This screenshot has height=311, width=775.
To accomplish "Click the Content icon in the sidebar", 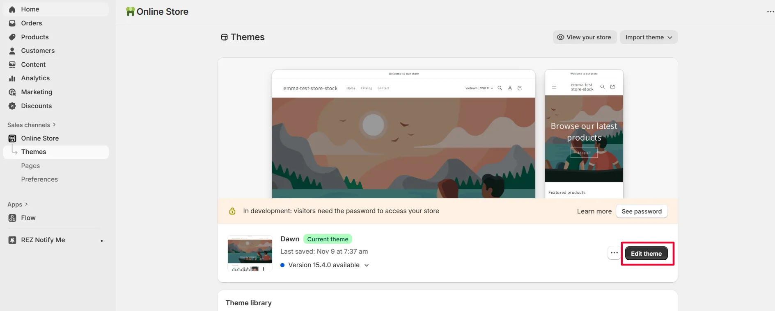I will coord(12,65).
